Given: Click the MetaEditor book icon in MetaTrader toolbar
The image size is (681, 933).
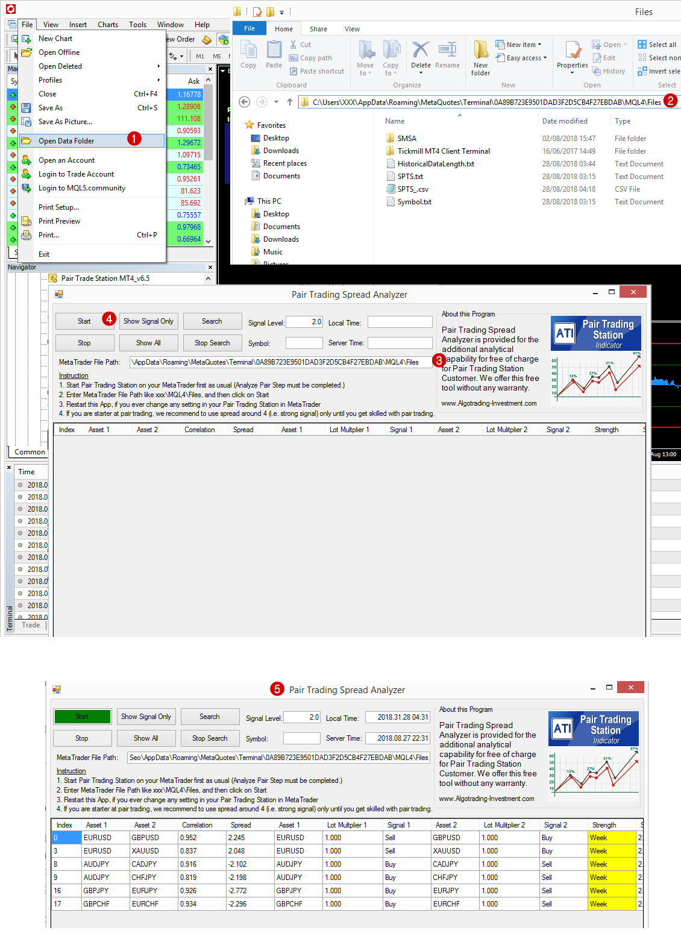Looking at the screenshot, I should (x=207, y=40).
